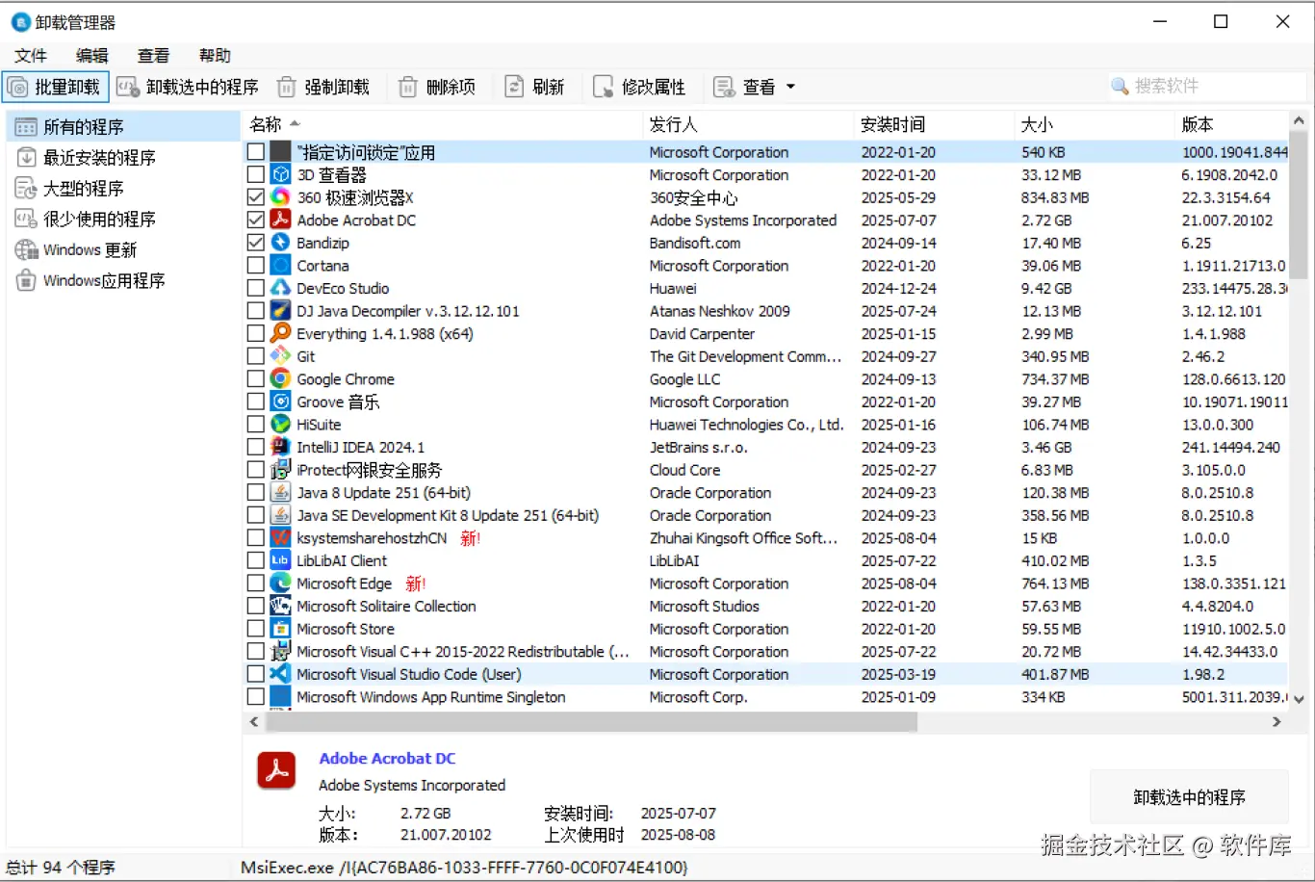Click the IntelliJ IDEA 2024.1 app icon
1315x882 pixels.
pyautogui.click(x=280, y=447)
